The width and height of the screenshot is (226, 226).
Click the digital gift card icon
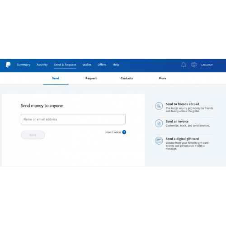(x=159, y=141)
